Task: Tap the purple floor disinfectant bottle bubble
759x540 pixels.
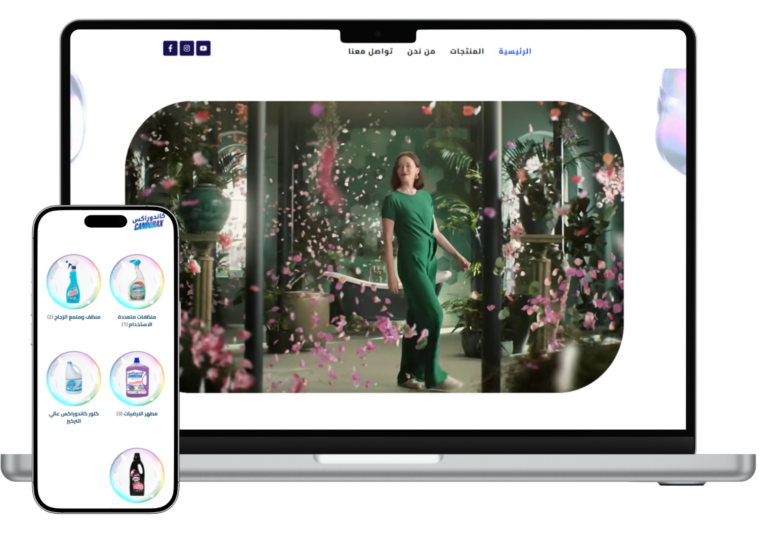Action: [137, 379]
